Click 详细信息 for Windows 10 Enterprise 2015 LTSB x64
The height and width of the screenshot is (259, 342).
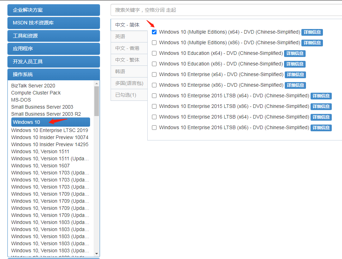pyautogui.click(x=321, y=96)
